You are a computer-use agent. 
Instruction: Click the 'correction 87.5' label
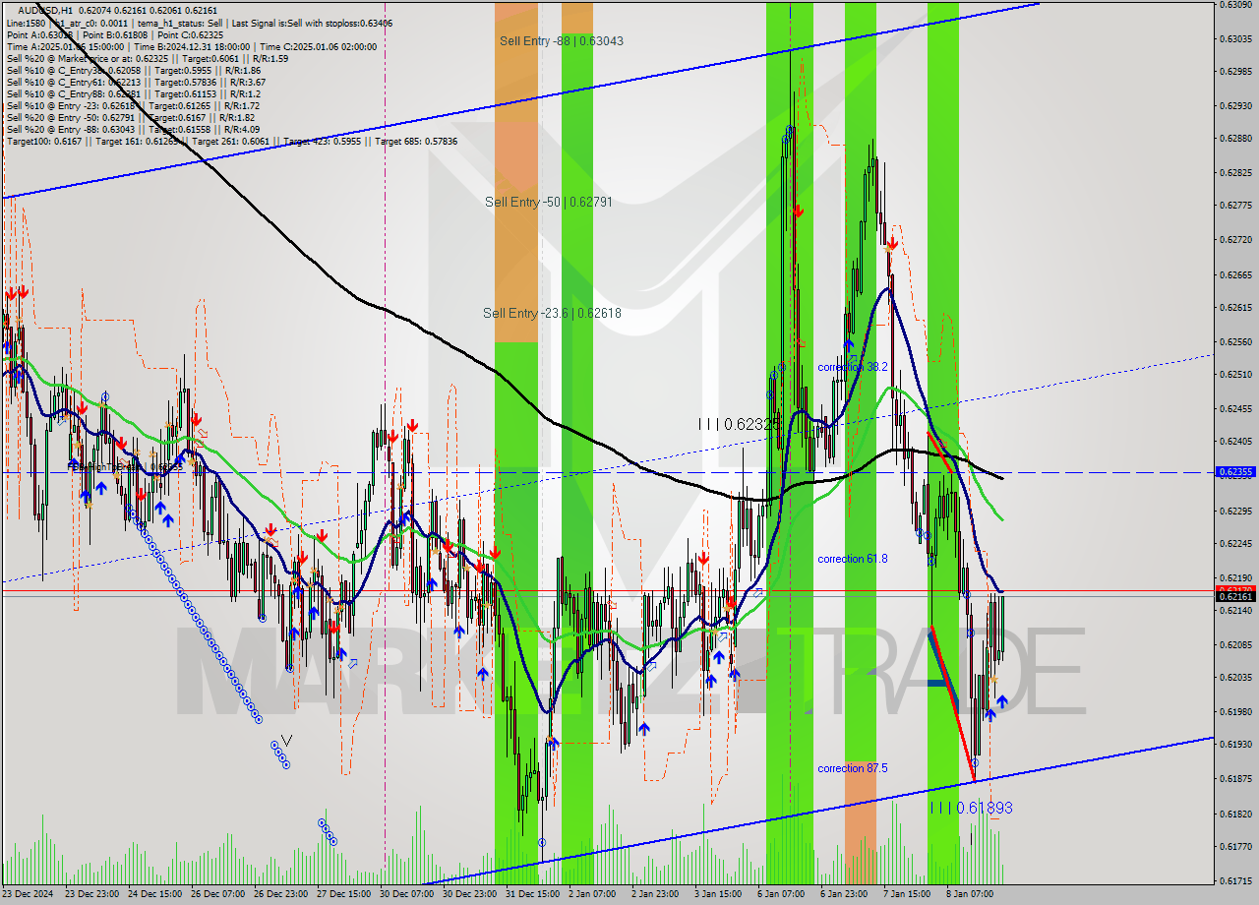click(x=852, y=768)
